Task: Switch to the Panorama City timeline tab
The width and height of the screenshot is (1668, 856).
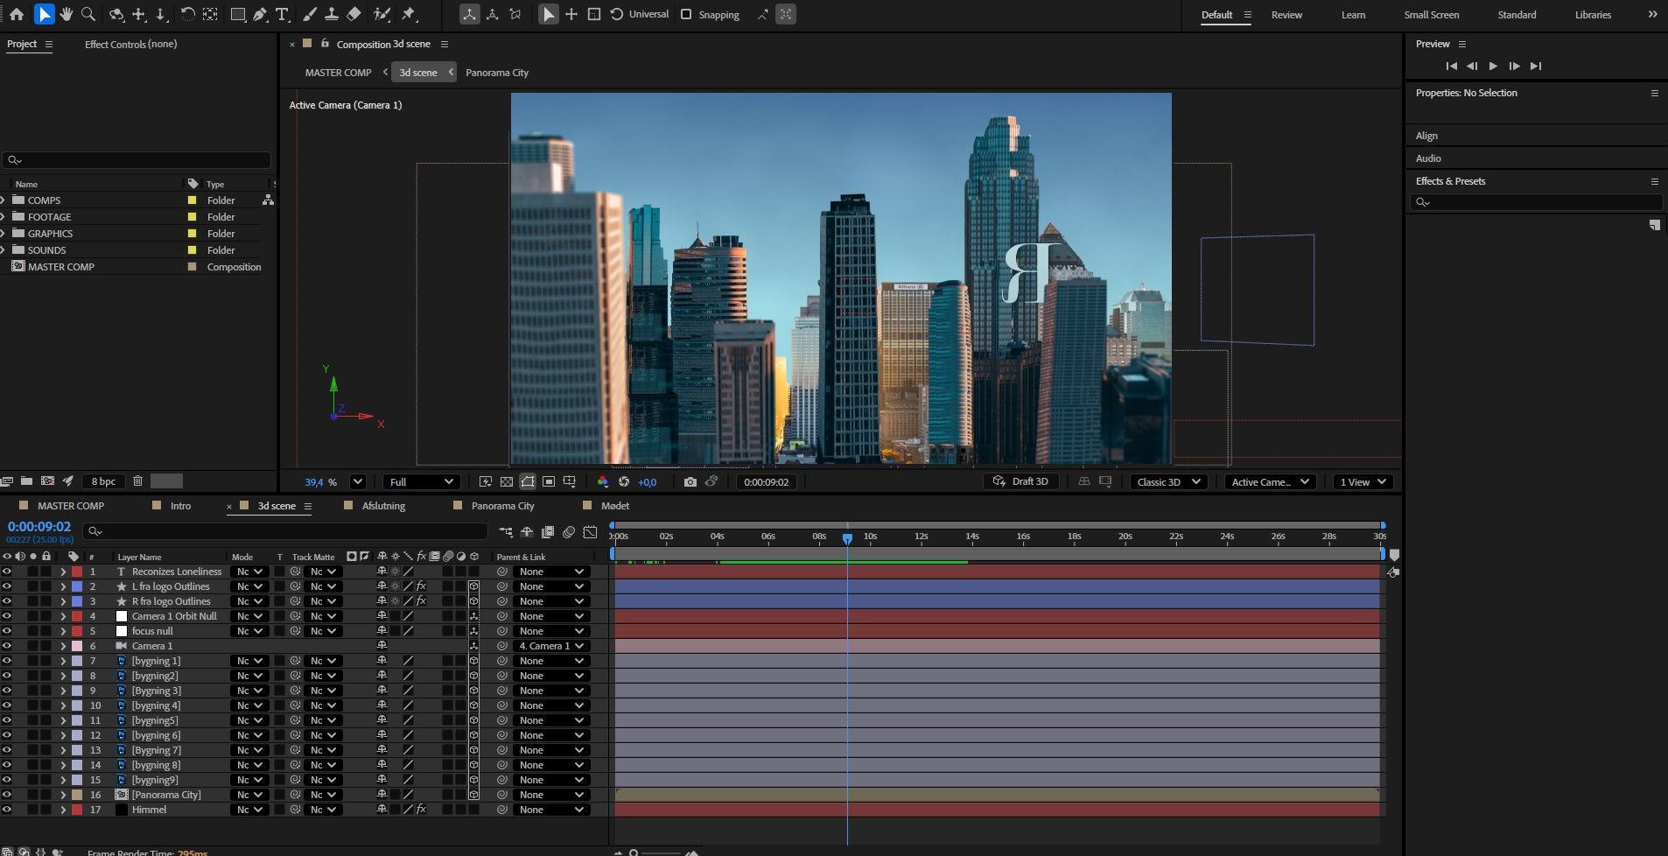Action: click(x=501, y=506)
